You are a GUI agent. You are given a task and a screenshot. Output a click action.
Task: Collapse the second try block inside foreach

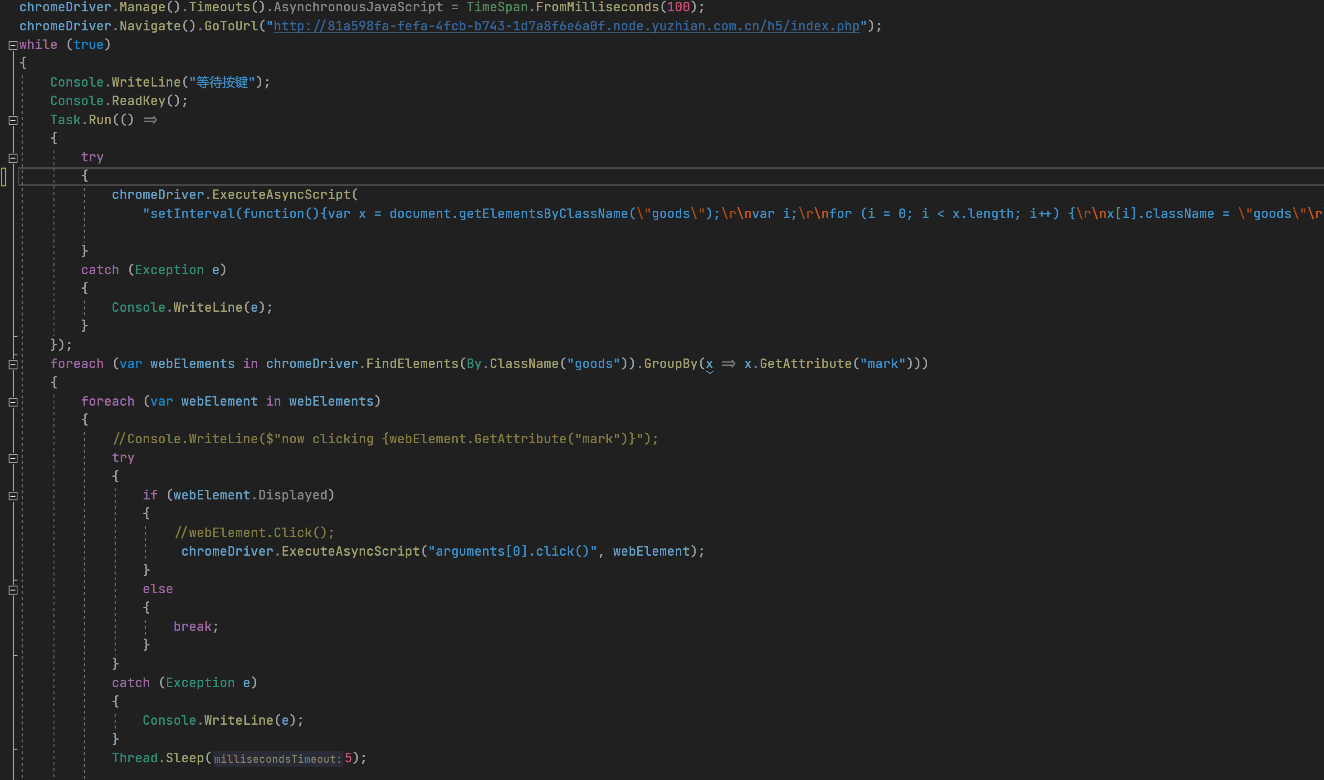pos(13,458)
